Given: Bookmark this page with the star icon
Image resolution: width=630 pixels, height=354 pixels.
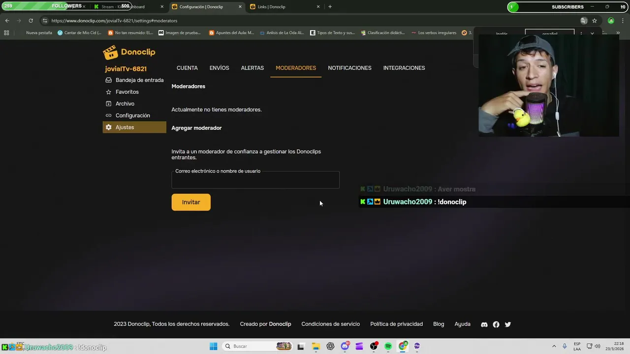Looking at the screenshot, I should pyautogui.click(x=595, y=21).
